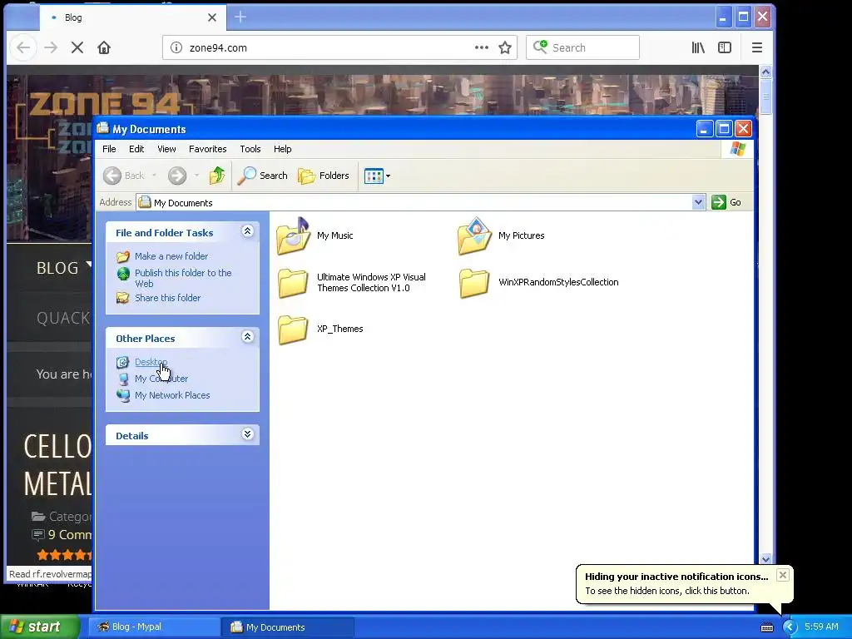
Task: Click Publish this folder to the Web
Action: (183, 278)
